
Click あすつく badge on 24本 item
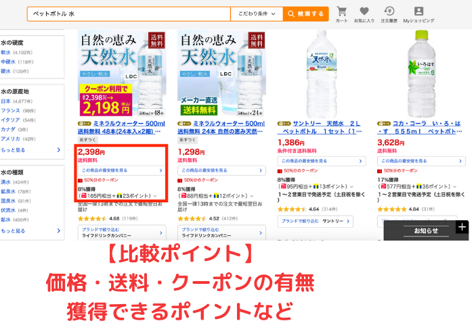(x=188, y=140)
